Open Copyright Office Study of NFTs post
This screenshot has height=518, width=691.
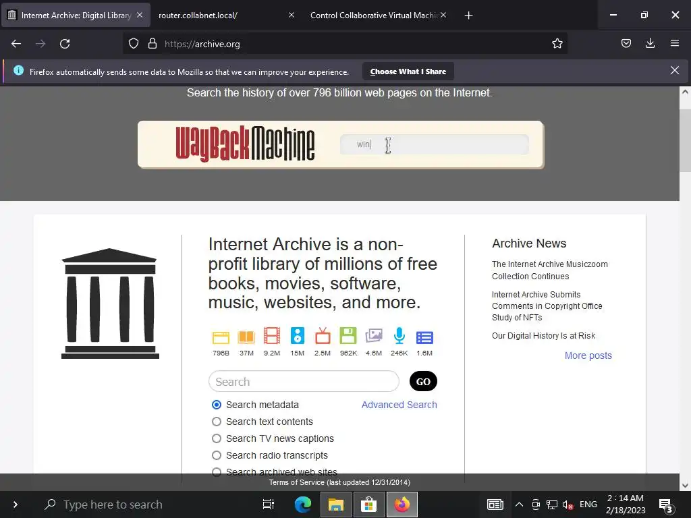(x=547, y=306)
